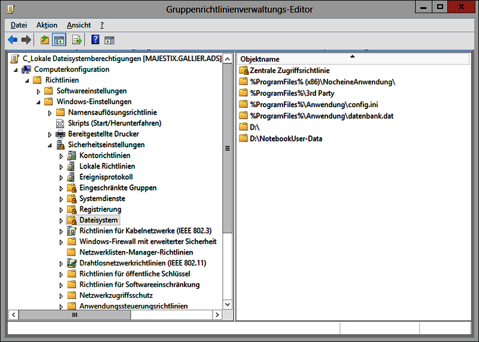Image resolution: width=479 pixels, height=342 pixels.
Task: Click the scroll icon in the title bar
Action: pyautogui.click(x=10, y=9)
